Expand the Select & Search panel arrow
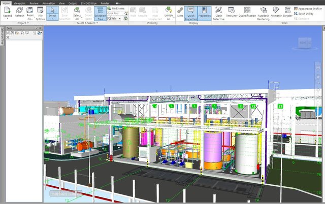 point(97,23)
